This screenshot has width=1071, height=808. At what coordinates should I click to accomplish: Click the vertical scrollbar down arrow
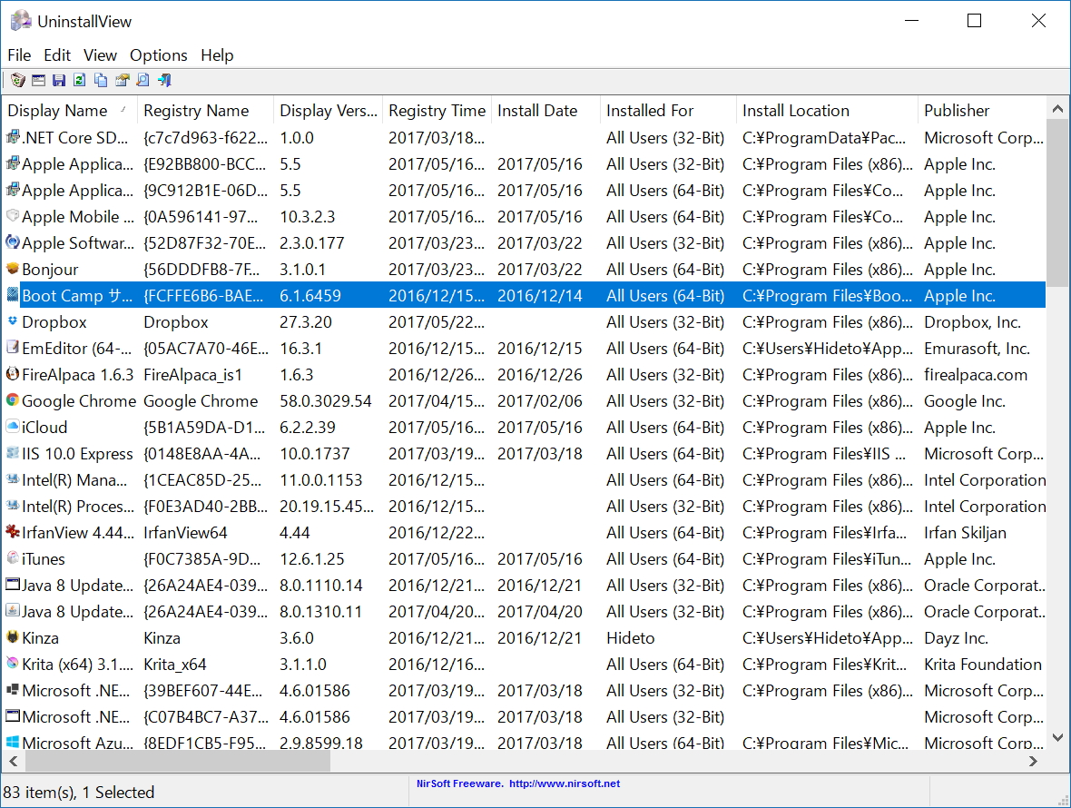pos(1057,737)
